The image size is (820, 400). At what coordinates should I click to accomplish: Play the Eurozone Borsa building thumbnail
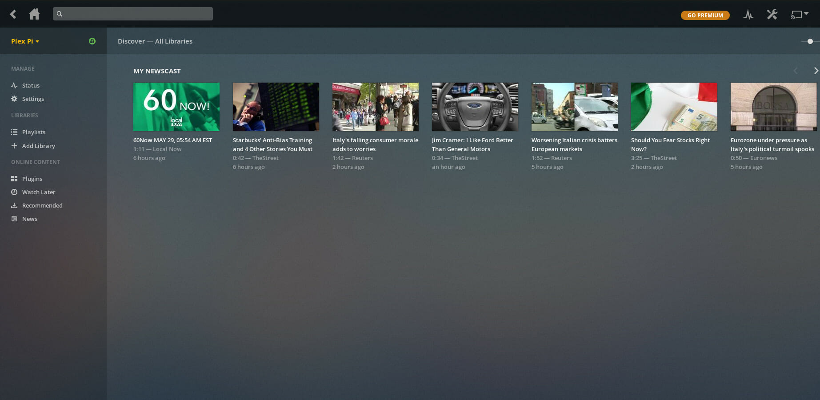774,107
